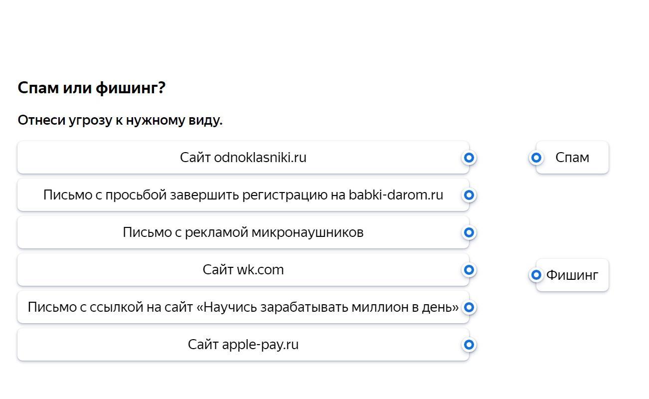Click the connector dot beside wk.com card
Screen dimensions: 649x399
[x=469, y=270]
